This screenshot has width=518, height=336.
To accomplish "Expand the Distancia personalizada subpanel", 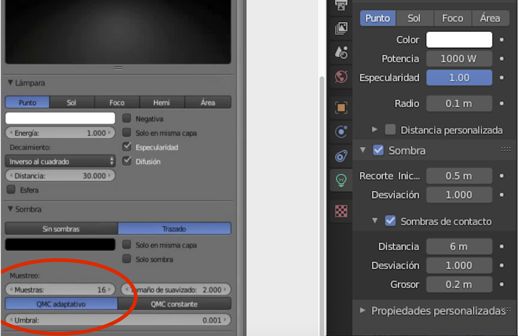I will tap(374, 130).
